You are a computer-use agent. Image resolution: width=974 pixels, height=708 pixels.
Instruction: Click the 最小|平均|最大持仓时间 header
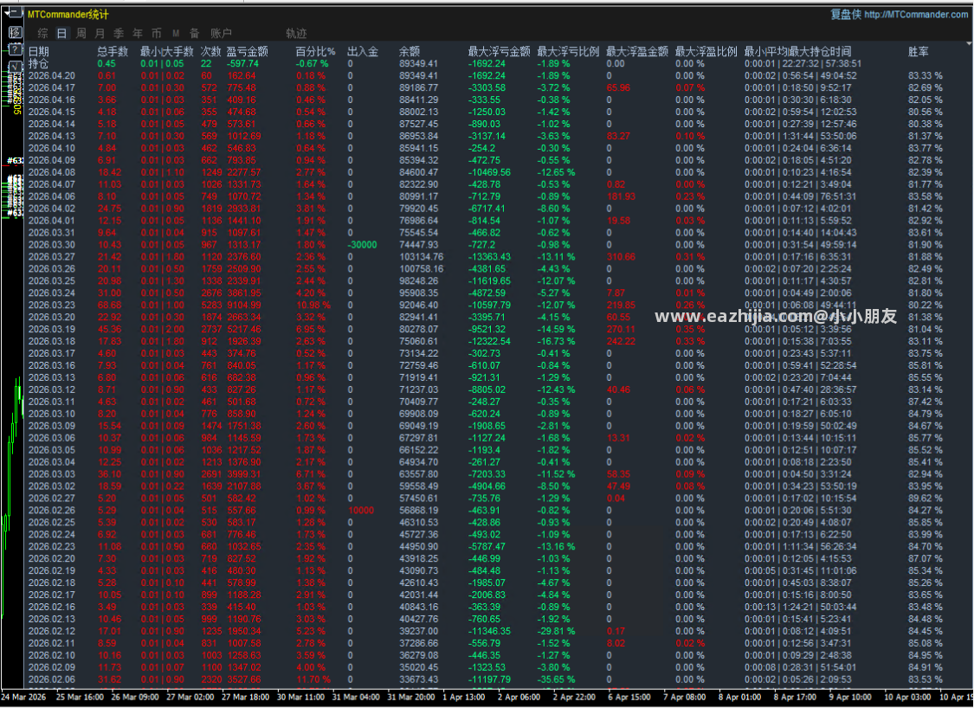point(797,52)
